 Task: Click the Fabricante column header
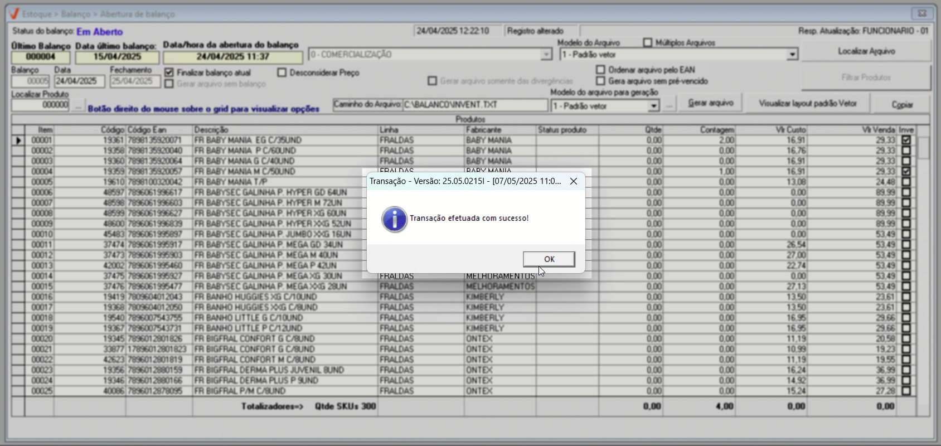pyautogui.click(x=500, y=130)
